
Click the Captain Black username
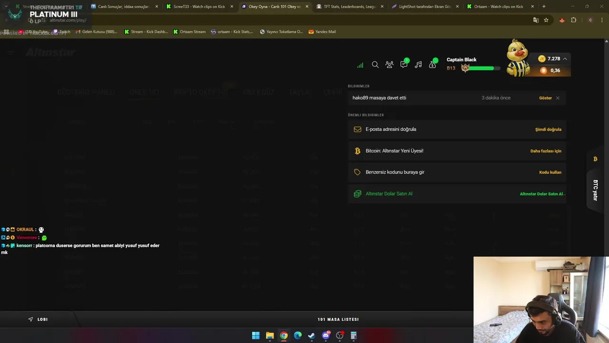pyautogui.click(x=462, y=60)
